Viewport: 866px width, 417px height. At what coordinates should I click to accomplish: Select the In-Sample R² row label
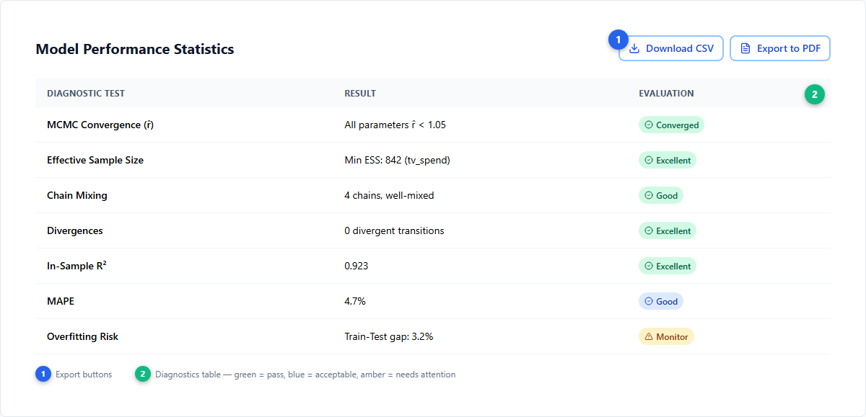[77, 266]
